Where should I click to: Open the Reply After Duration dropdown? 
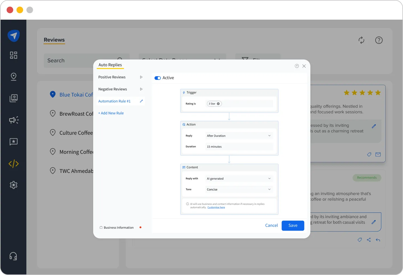coord(239,136)
